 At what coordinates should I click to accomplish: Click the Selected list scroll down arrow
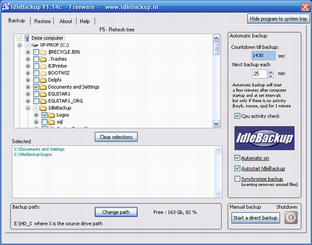pos(218,193)
